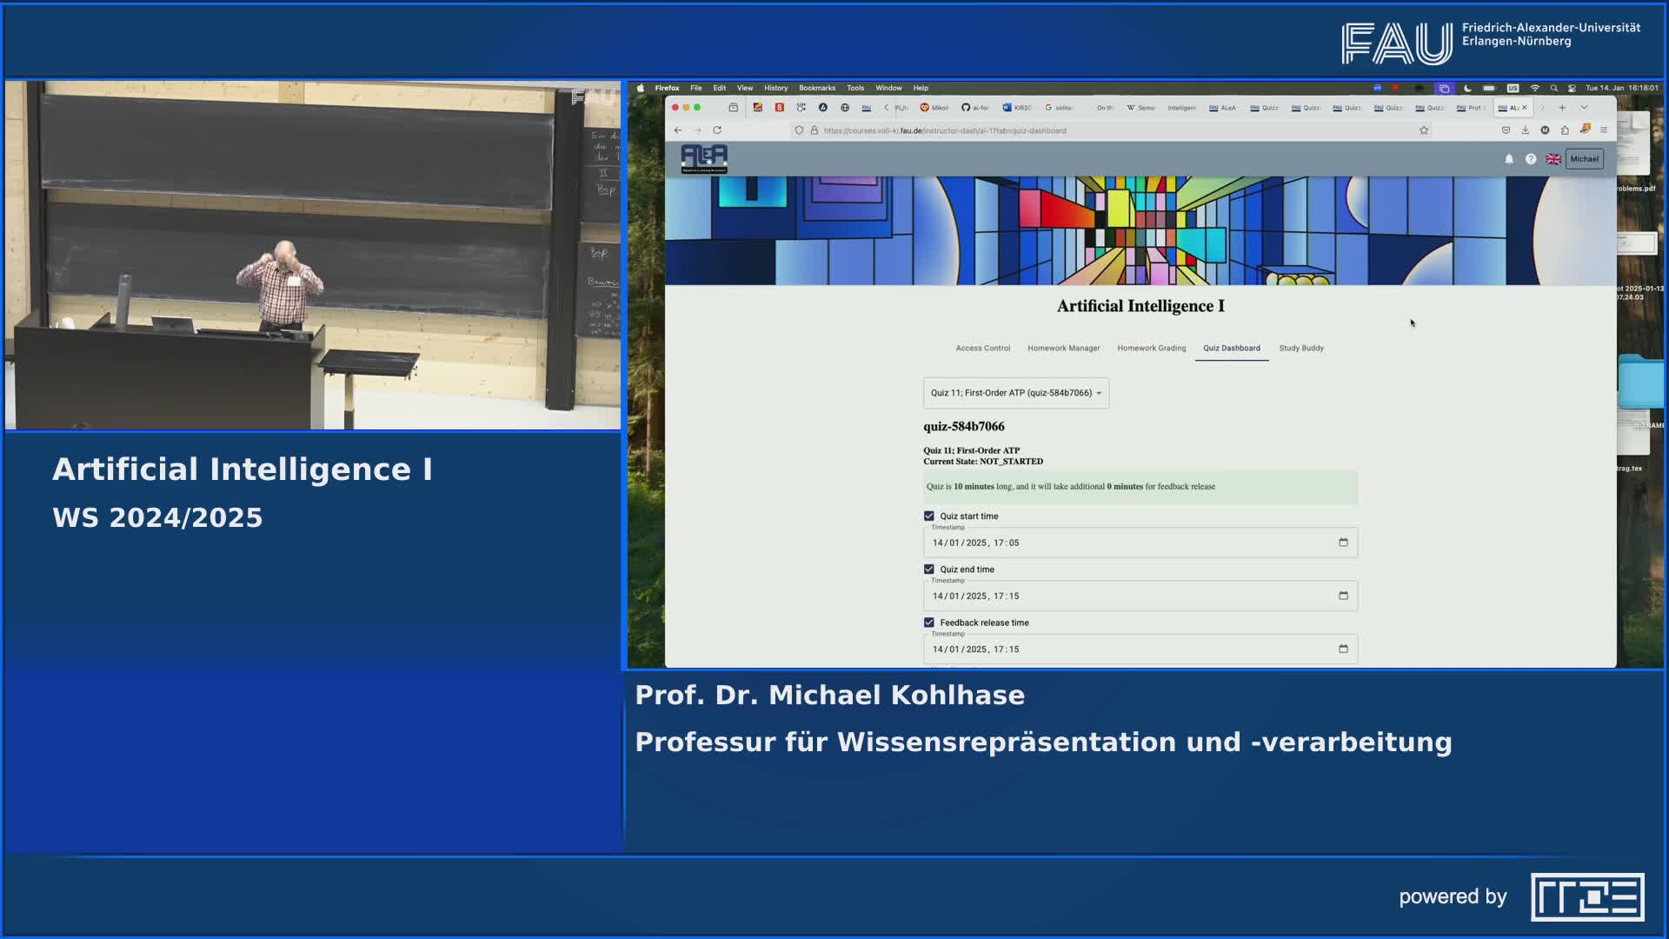Open the Bookmarks menu
The width and height of the screenshot is (1669, 939).
coord(816,88)
